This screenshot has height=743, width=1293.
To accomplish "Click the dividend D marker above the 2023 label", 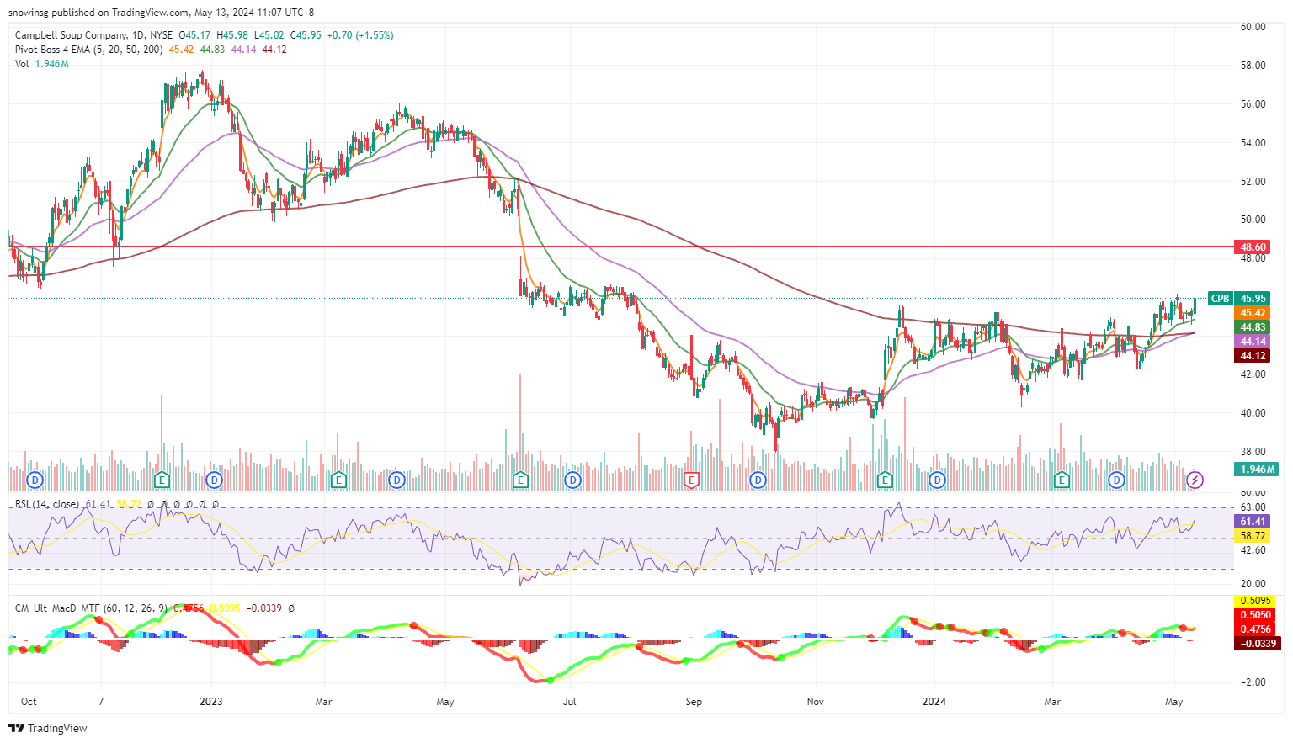I will [214, 480].
